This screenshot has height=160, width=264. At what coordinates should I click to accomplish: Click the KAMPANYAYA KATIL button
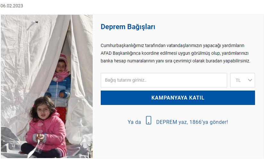(178, 98)
